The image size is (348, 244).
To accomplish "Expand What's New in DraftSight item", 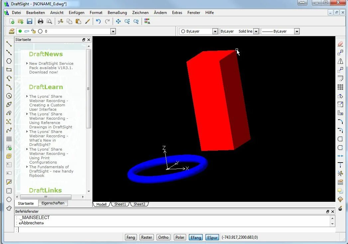I will (x=27, y=131).
